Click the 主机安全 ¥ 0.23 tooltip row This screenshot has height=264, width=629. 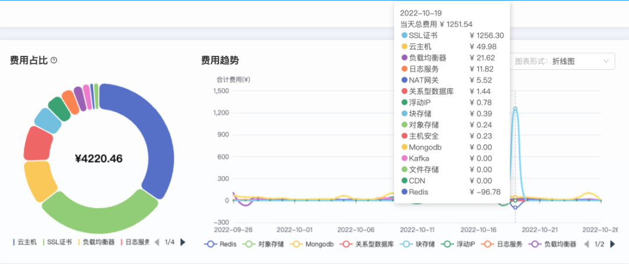(453, 136)
